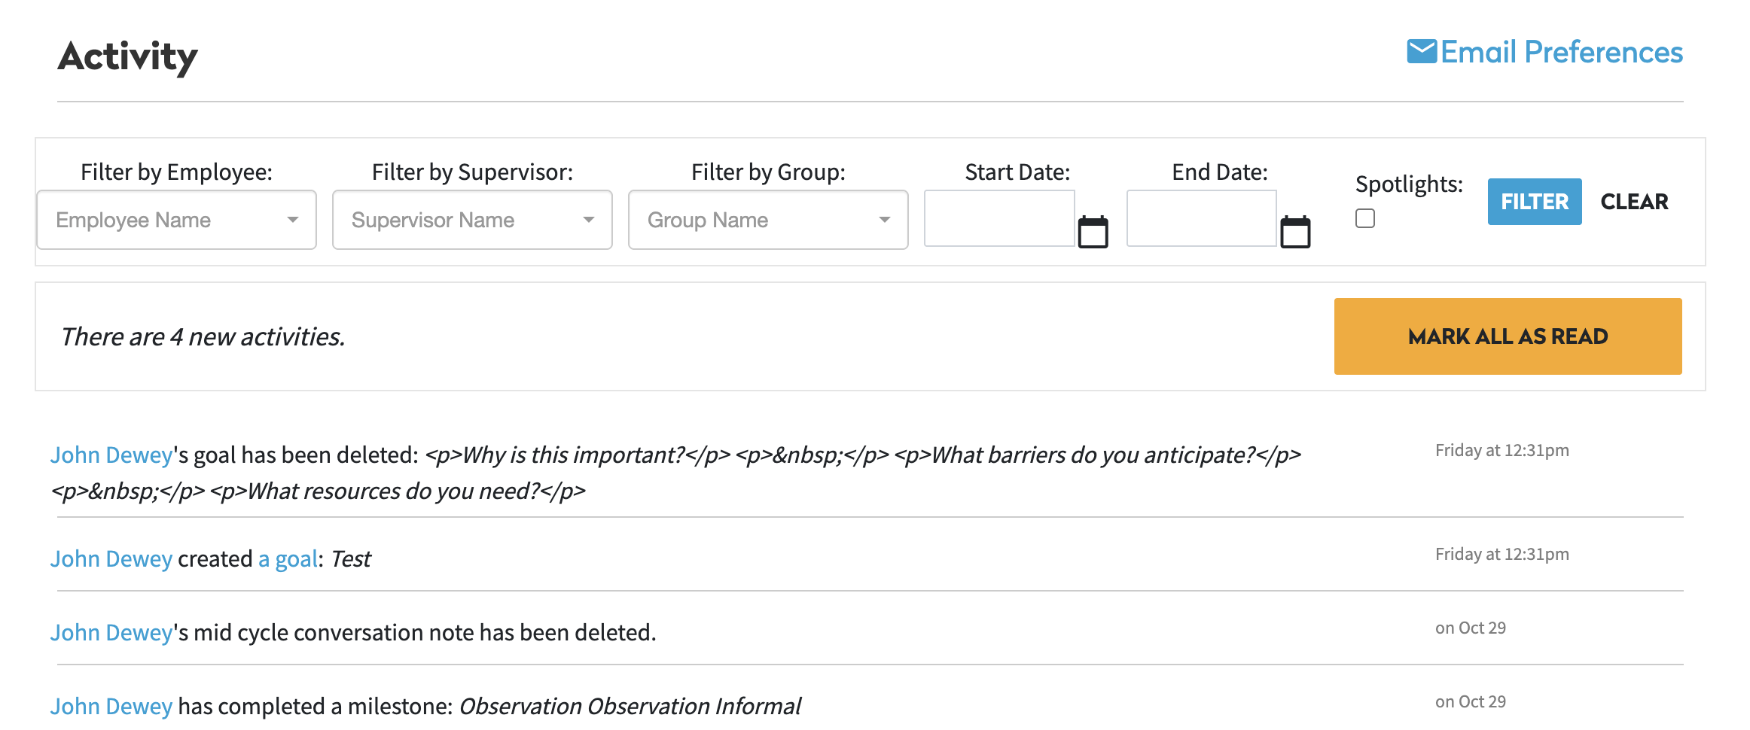1750x730 pixels.
Task: Open John Dewey link in mid cycle note entry
Action: (111, 633)
